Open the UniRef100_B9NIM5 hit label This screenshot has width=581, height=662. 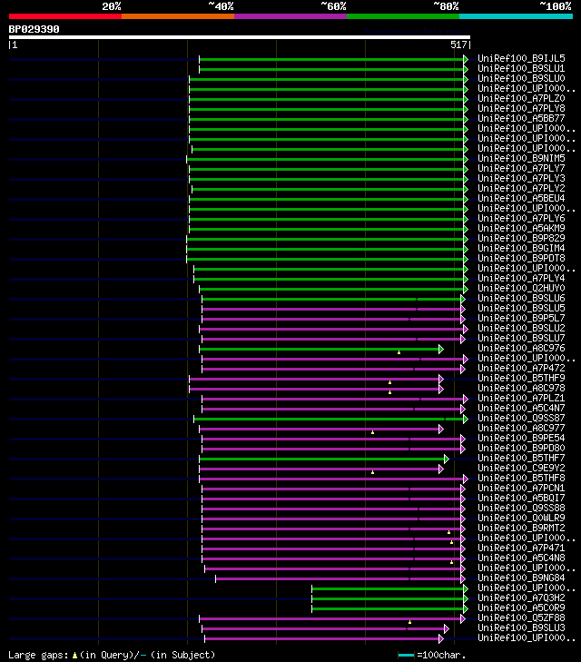521,158
